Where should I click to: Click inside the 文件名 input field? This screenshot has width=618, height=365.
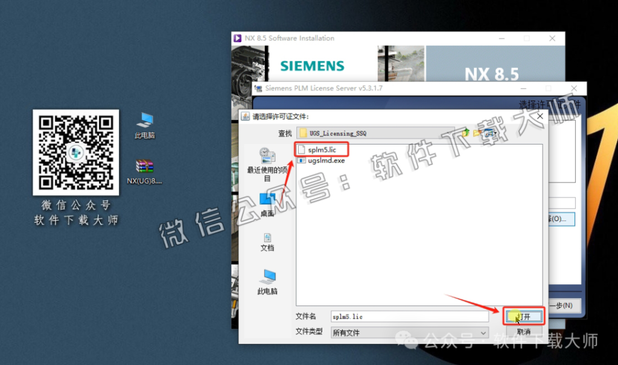(x=409, y=316)
